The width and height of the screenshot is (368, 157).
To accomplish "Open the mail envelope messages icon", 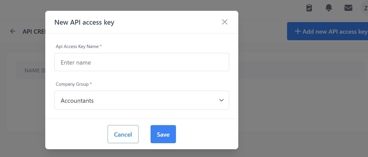I will (x=348, y=8).
